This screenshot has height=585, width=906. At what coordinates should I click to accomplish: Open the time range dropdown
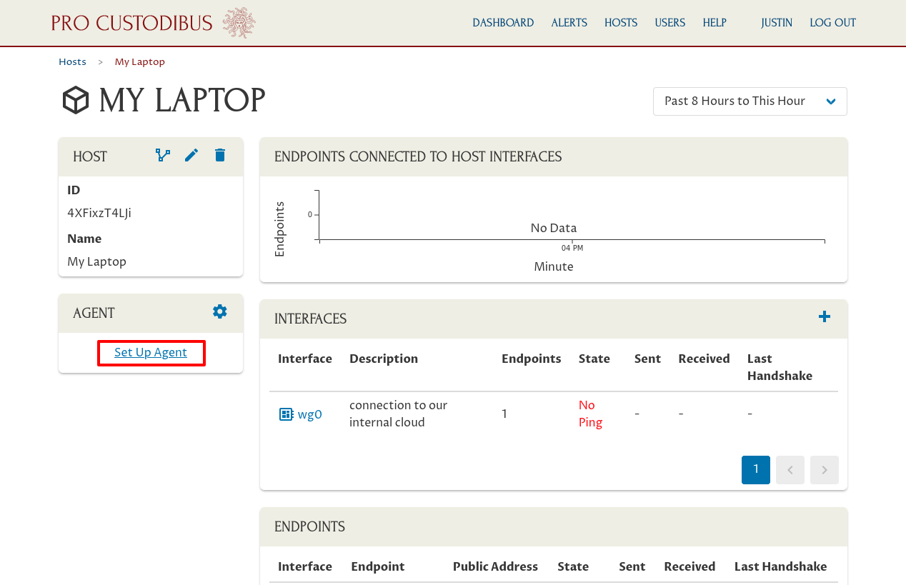[x=750, y=101]
